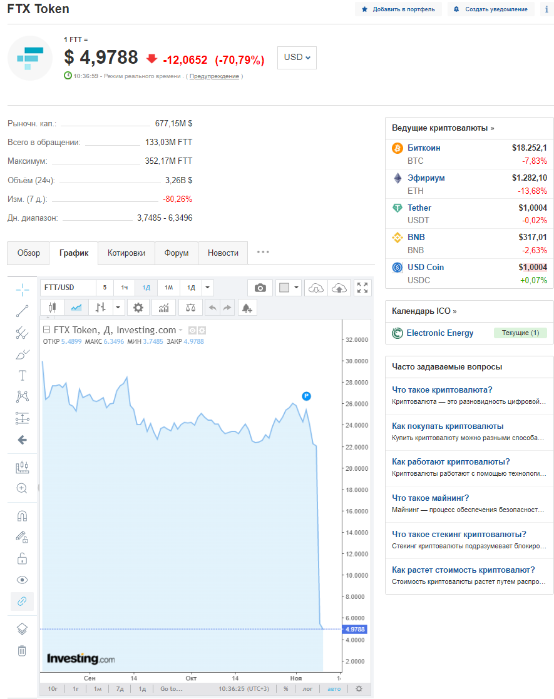Open the Новости tab

(223, 253)
